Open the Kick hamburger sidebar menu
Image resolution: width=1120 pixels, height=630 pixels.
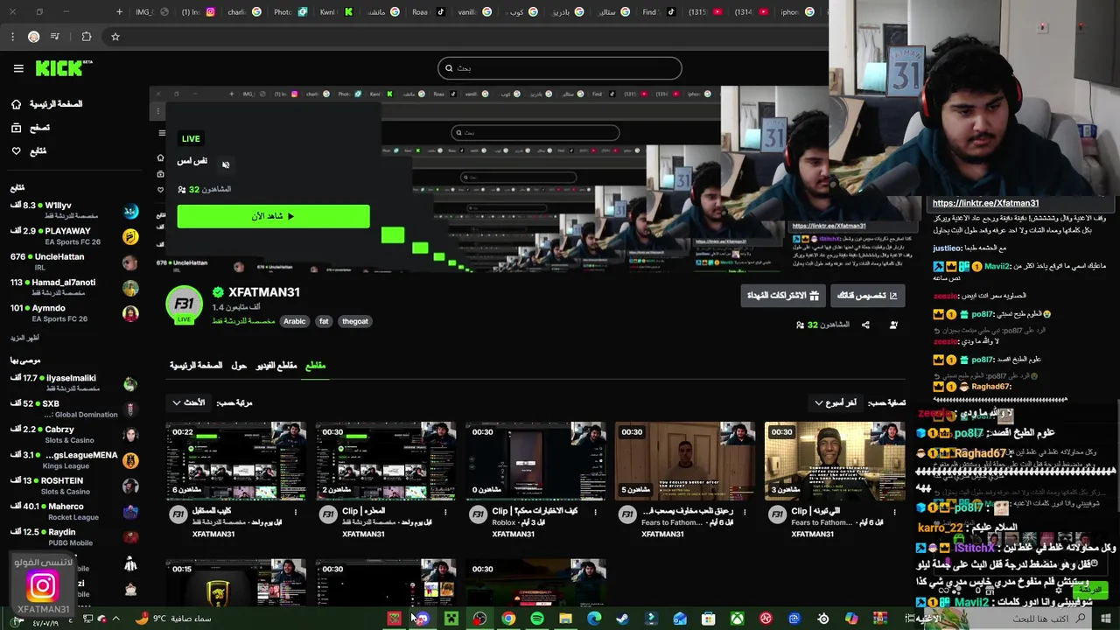click(x=18, y=68)
